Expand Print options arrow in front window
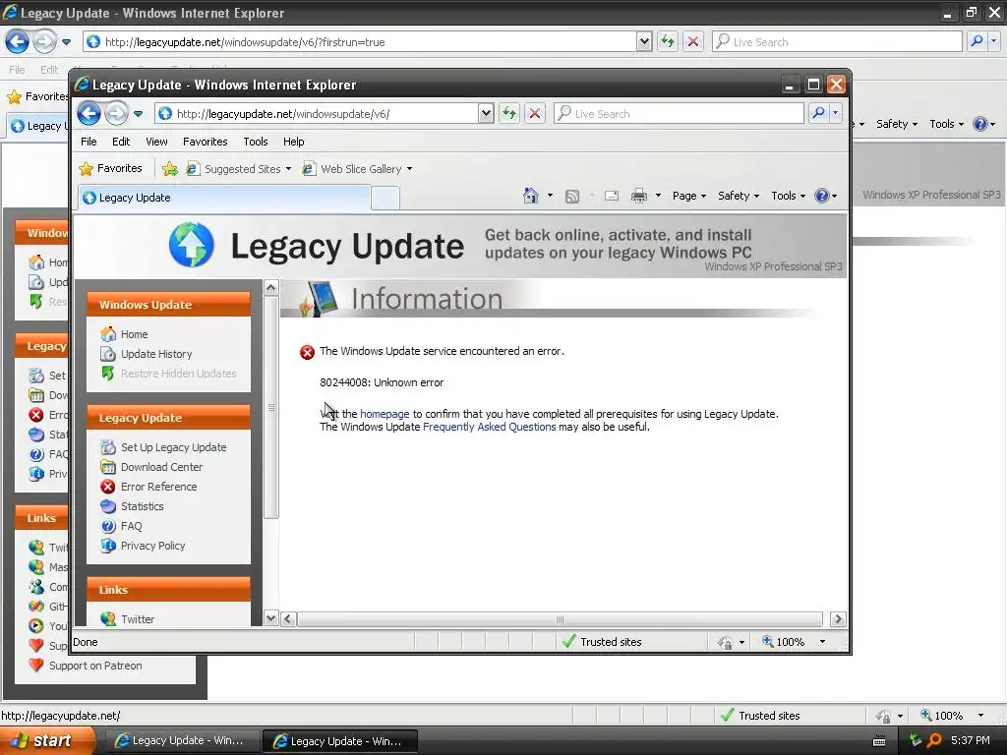Image resolution: width=1007 pixels, height=755 pixels. point(658,196)
